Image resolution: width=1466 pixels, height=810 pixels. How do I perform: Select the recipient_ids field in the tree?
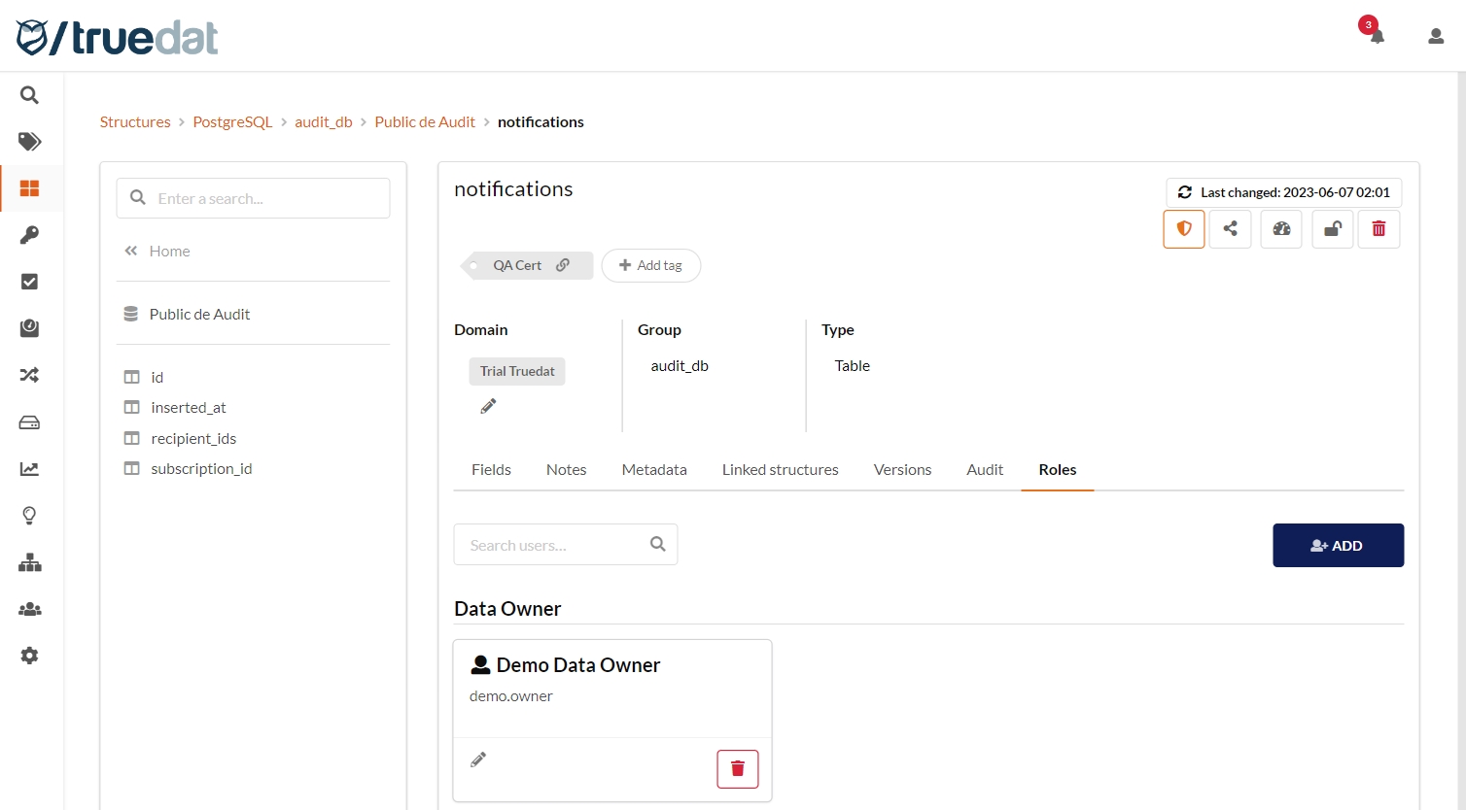pos(193,439)
